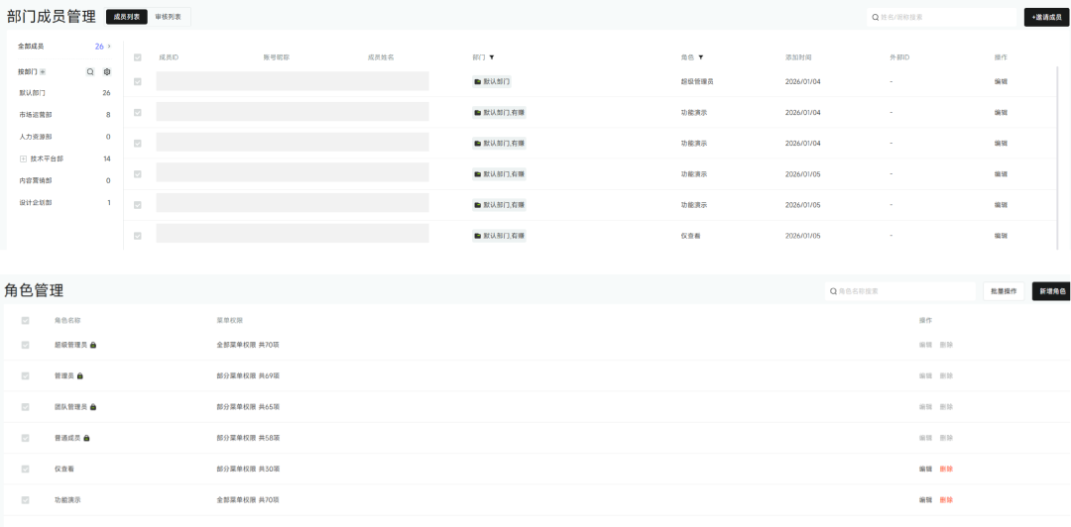
Task: Click the 账号昵称 column header
Action: [276, 57]
